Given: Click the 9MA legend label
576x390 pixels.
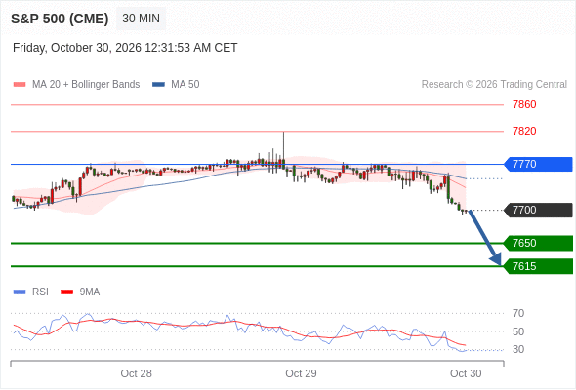Looking at the screenshot, I should click(90, 292).
